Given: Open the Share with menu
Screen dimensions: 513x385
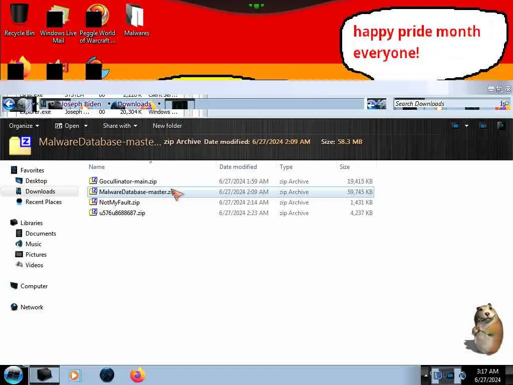Looking at the screenshot, I should click(120, 126).
